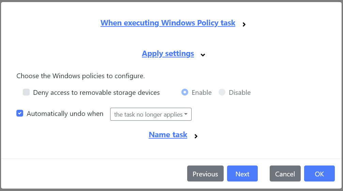Tick the Deny access to removable storage checkbox
Viewport: 343px width, 191px height.
(26, 92)
